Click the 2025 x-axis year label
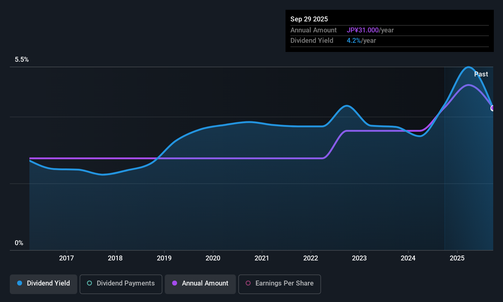The image size is (503, 302). (457, 258)
